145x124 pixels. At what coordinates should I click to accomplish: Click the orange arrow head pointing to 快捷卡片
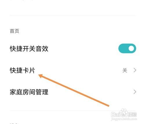(x=41, y=76)
